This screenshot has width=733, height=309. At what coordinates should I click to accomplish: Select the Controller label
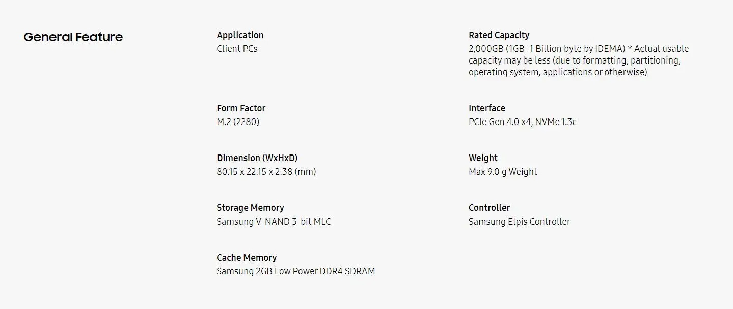coord(489,208)
